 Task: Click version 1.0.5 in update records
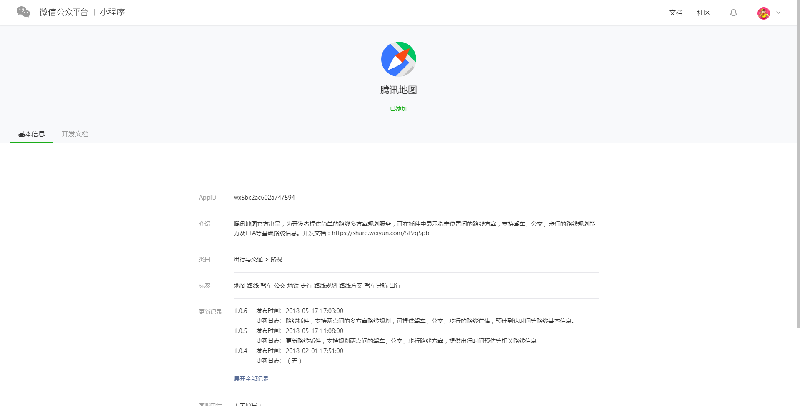pyautogui.click(x=240, y=331)
